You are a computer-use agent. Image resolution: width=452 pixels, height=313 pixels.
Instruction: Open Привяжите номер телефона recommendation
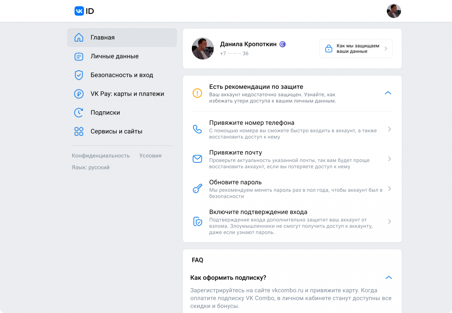[x=292, y=129]
